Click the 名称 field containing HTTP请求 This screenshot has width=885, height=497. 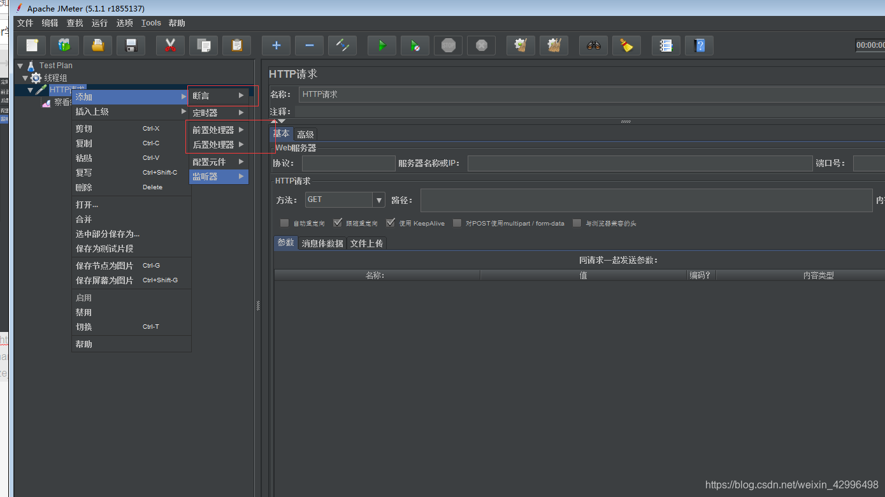(591, 94)
